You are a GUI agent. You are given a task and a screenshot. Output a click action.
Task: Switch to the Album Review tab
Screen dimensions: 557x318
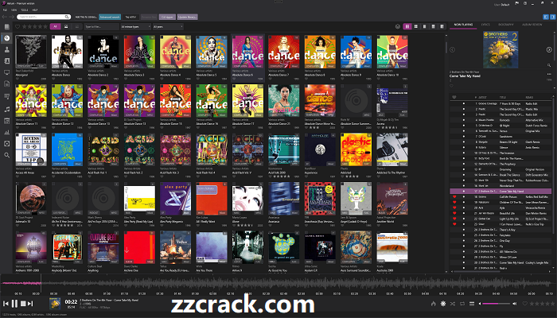pos(532,25)
